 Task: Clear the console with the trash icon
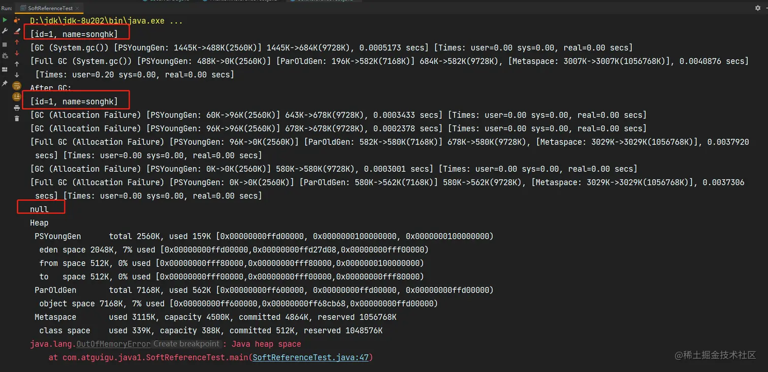[x=17, y=119]
